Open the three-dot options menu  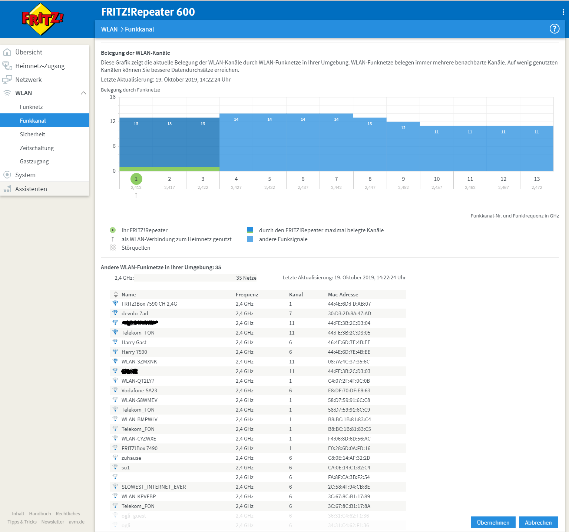pyautogui.click(x=563, y=12)
